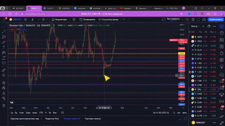This screenshot has height=126, width=225.
Task: Click the blue 255.0 price label
Action: (181, 61)
